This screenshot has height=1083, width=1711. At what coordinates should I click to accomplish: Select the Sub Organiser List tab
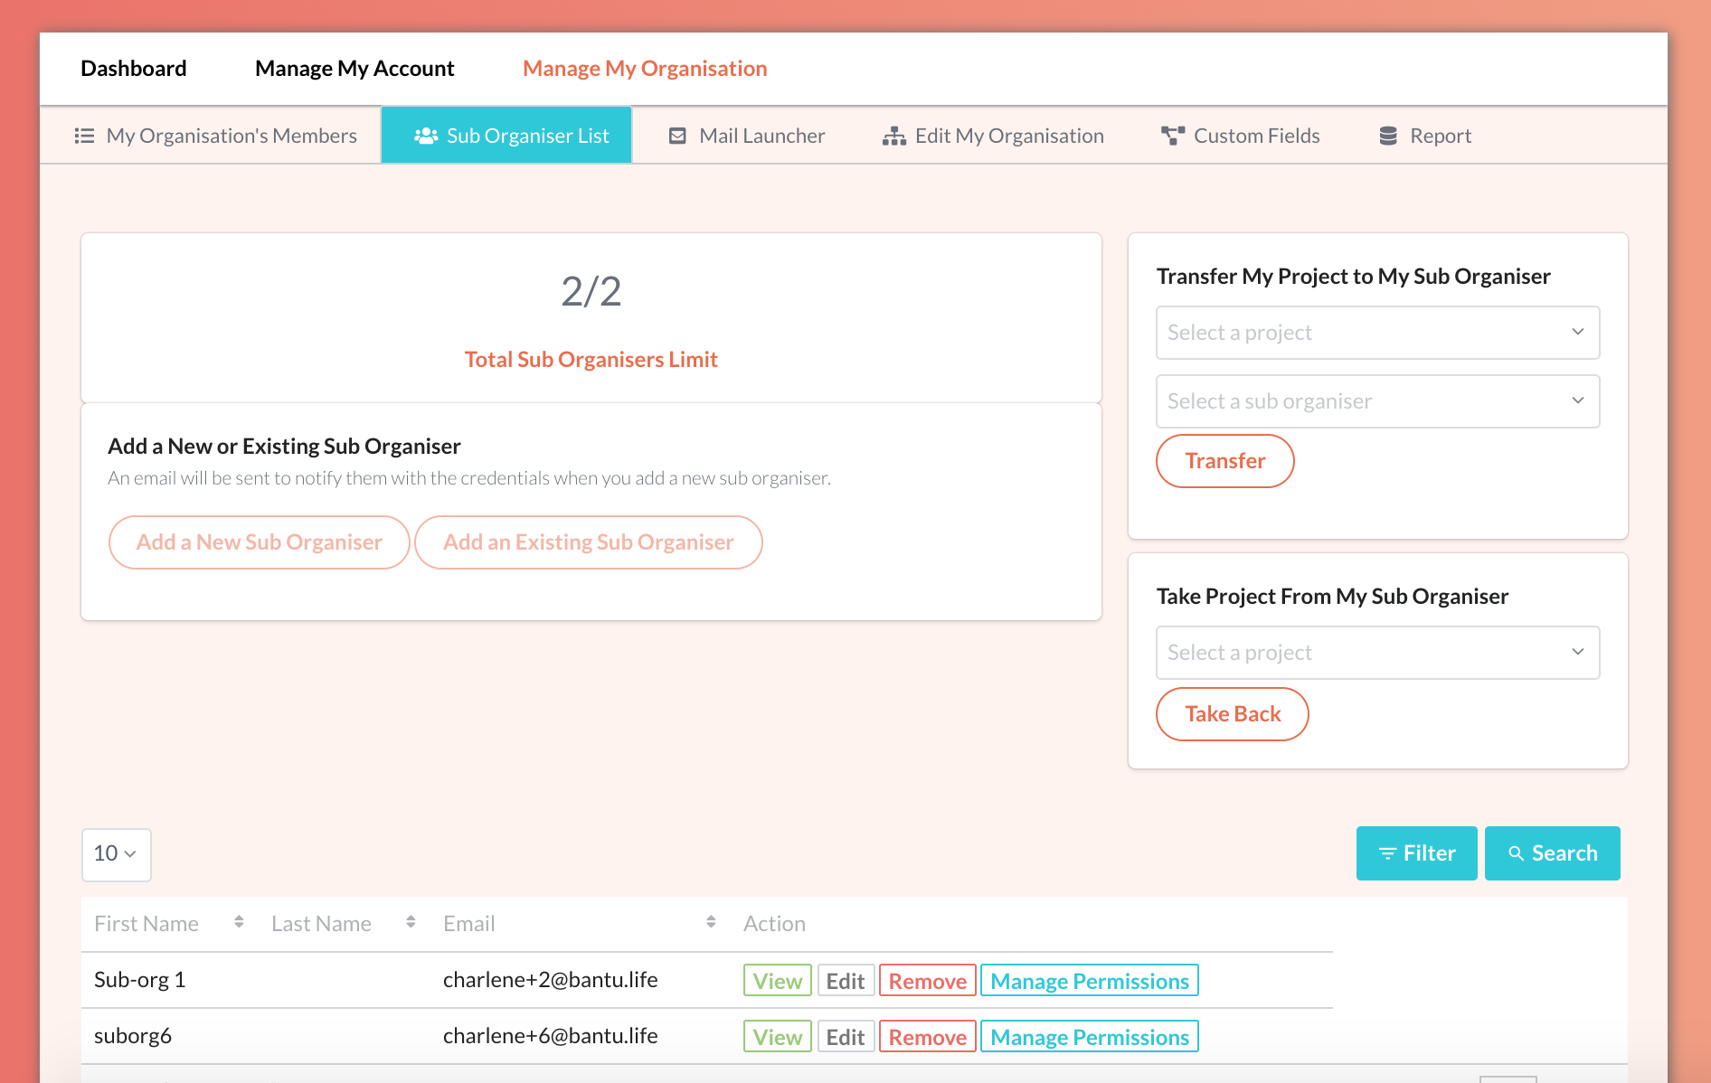pyautogui.click(x=506, y=136)
